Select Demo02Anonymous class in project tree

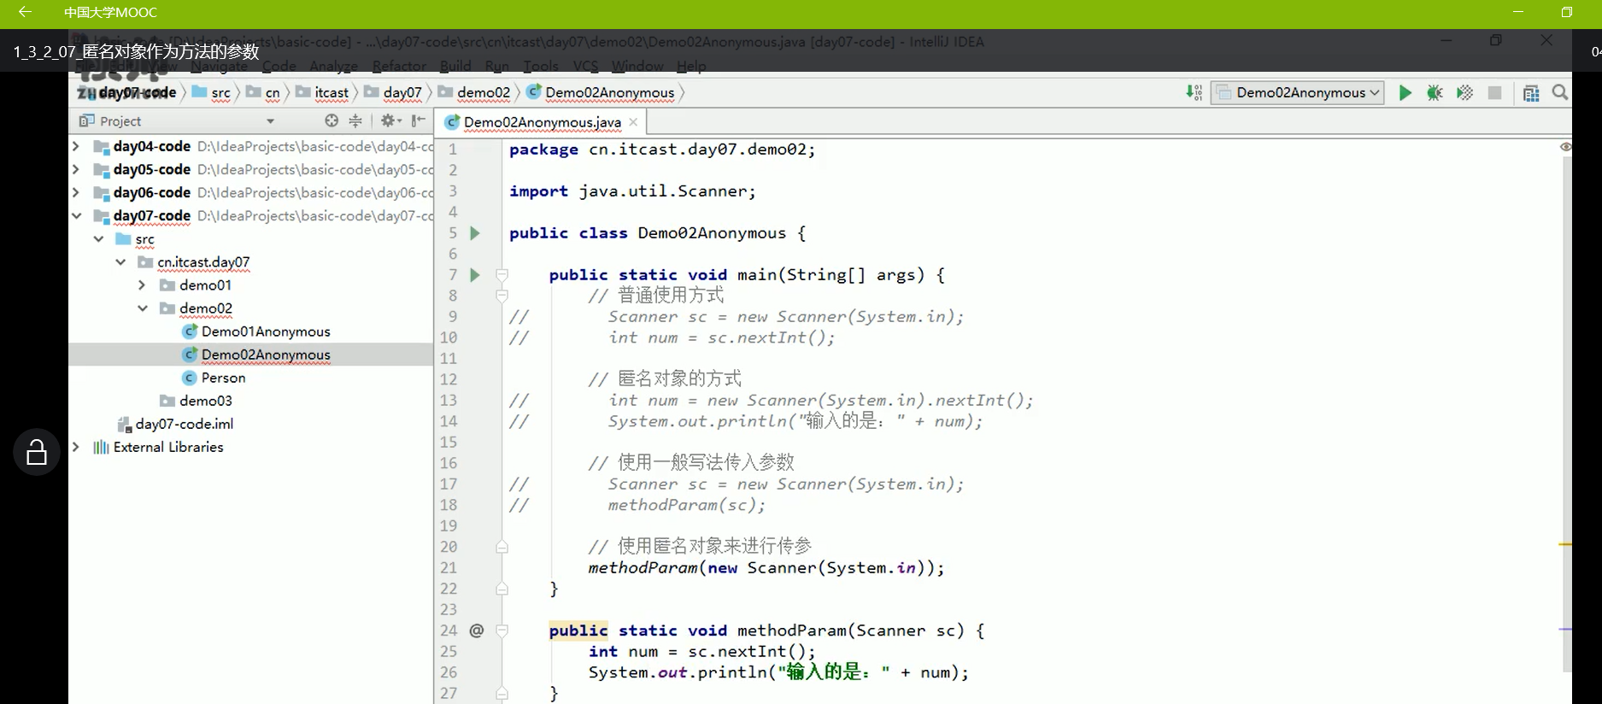click(266, 355)
